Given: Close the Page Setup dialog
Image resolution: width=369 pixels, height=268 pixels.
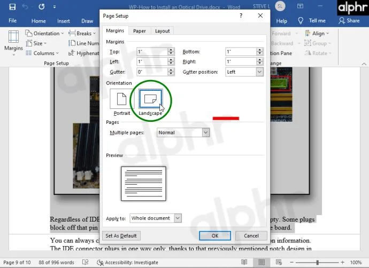Looking at the screenshot, I should (x=260, y=15).
